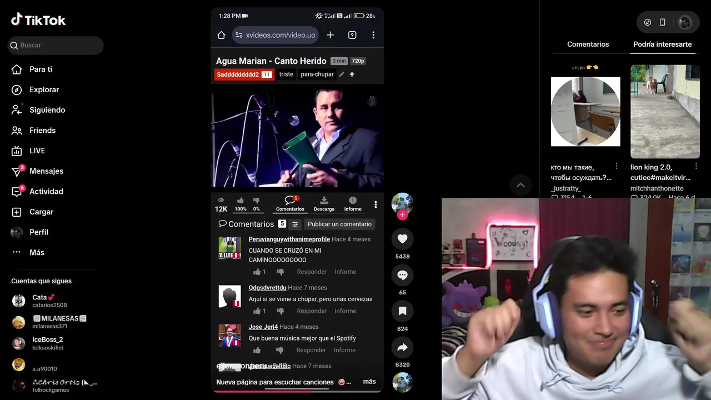This screenshot has height=400, width=711.
Task: Open _justratty_ recommended video thumbnail
Action: tap(585, 111)
